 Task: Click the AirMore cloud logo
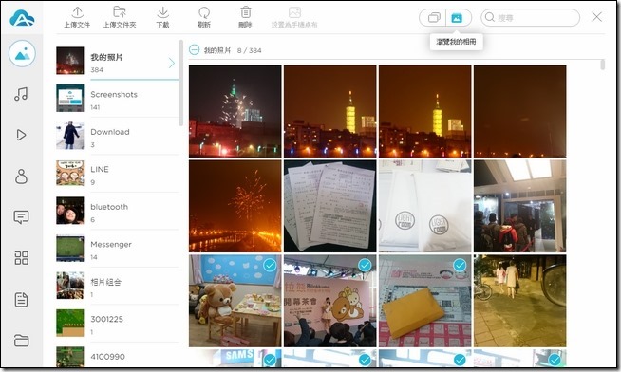click(22, 18)
